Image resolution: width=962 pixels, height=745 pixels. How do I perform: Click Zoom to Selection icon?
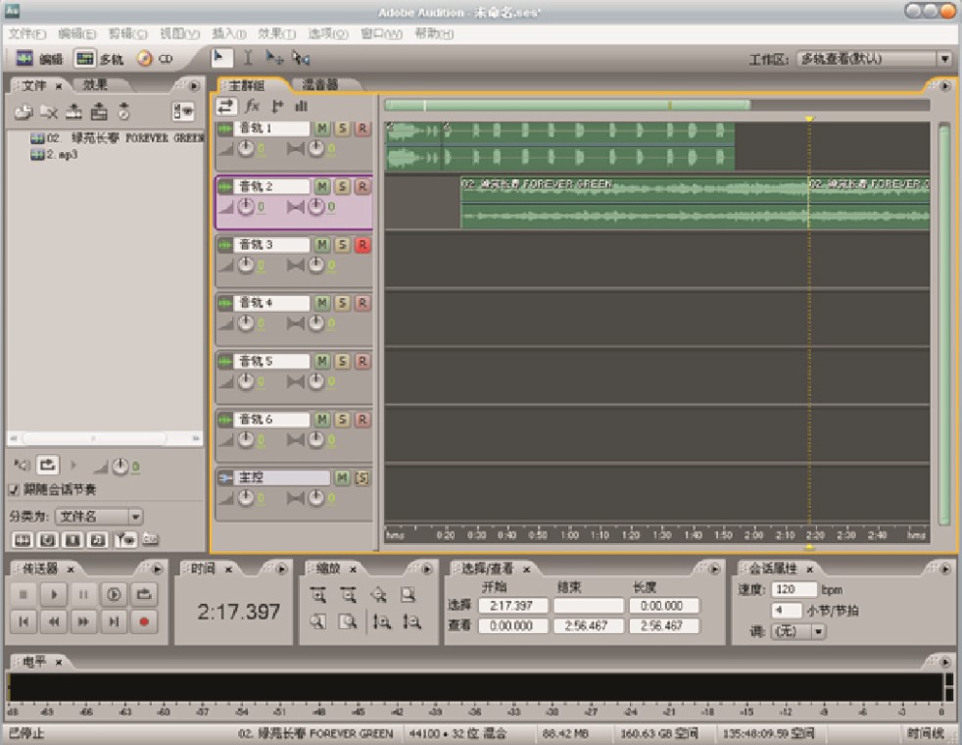(408, 595)
